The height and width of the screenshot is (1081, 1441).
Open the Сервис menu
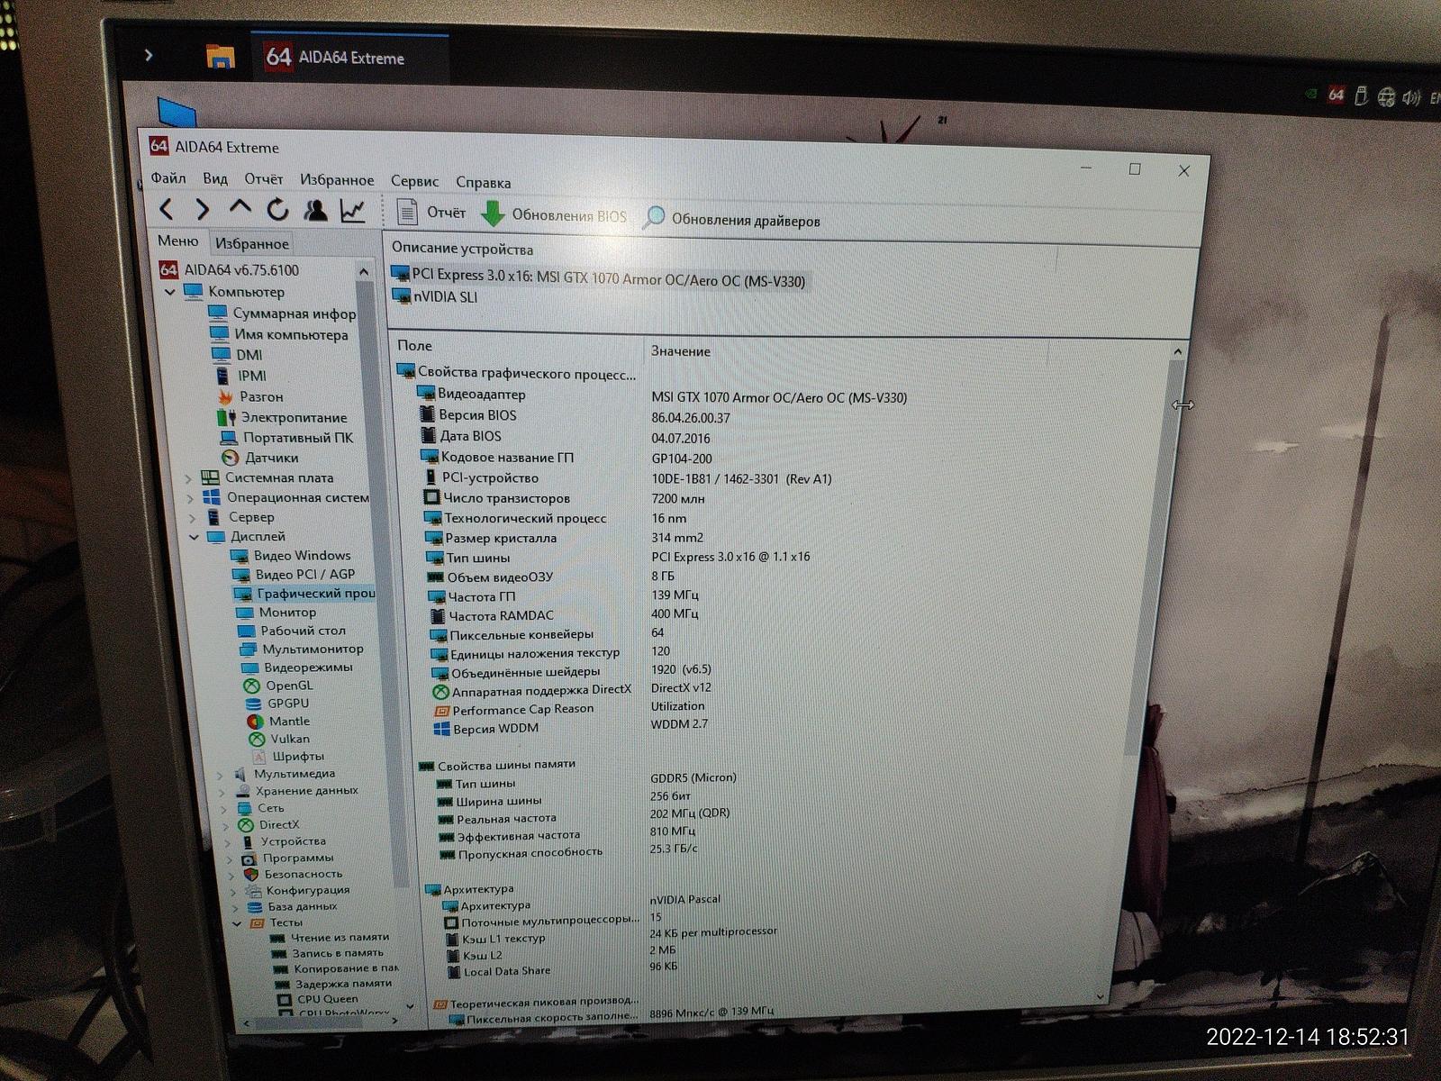[414, 181]
